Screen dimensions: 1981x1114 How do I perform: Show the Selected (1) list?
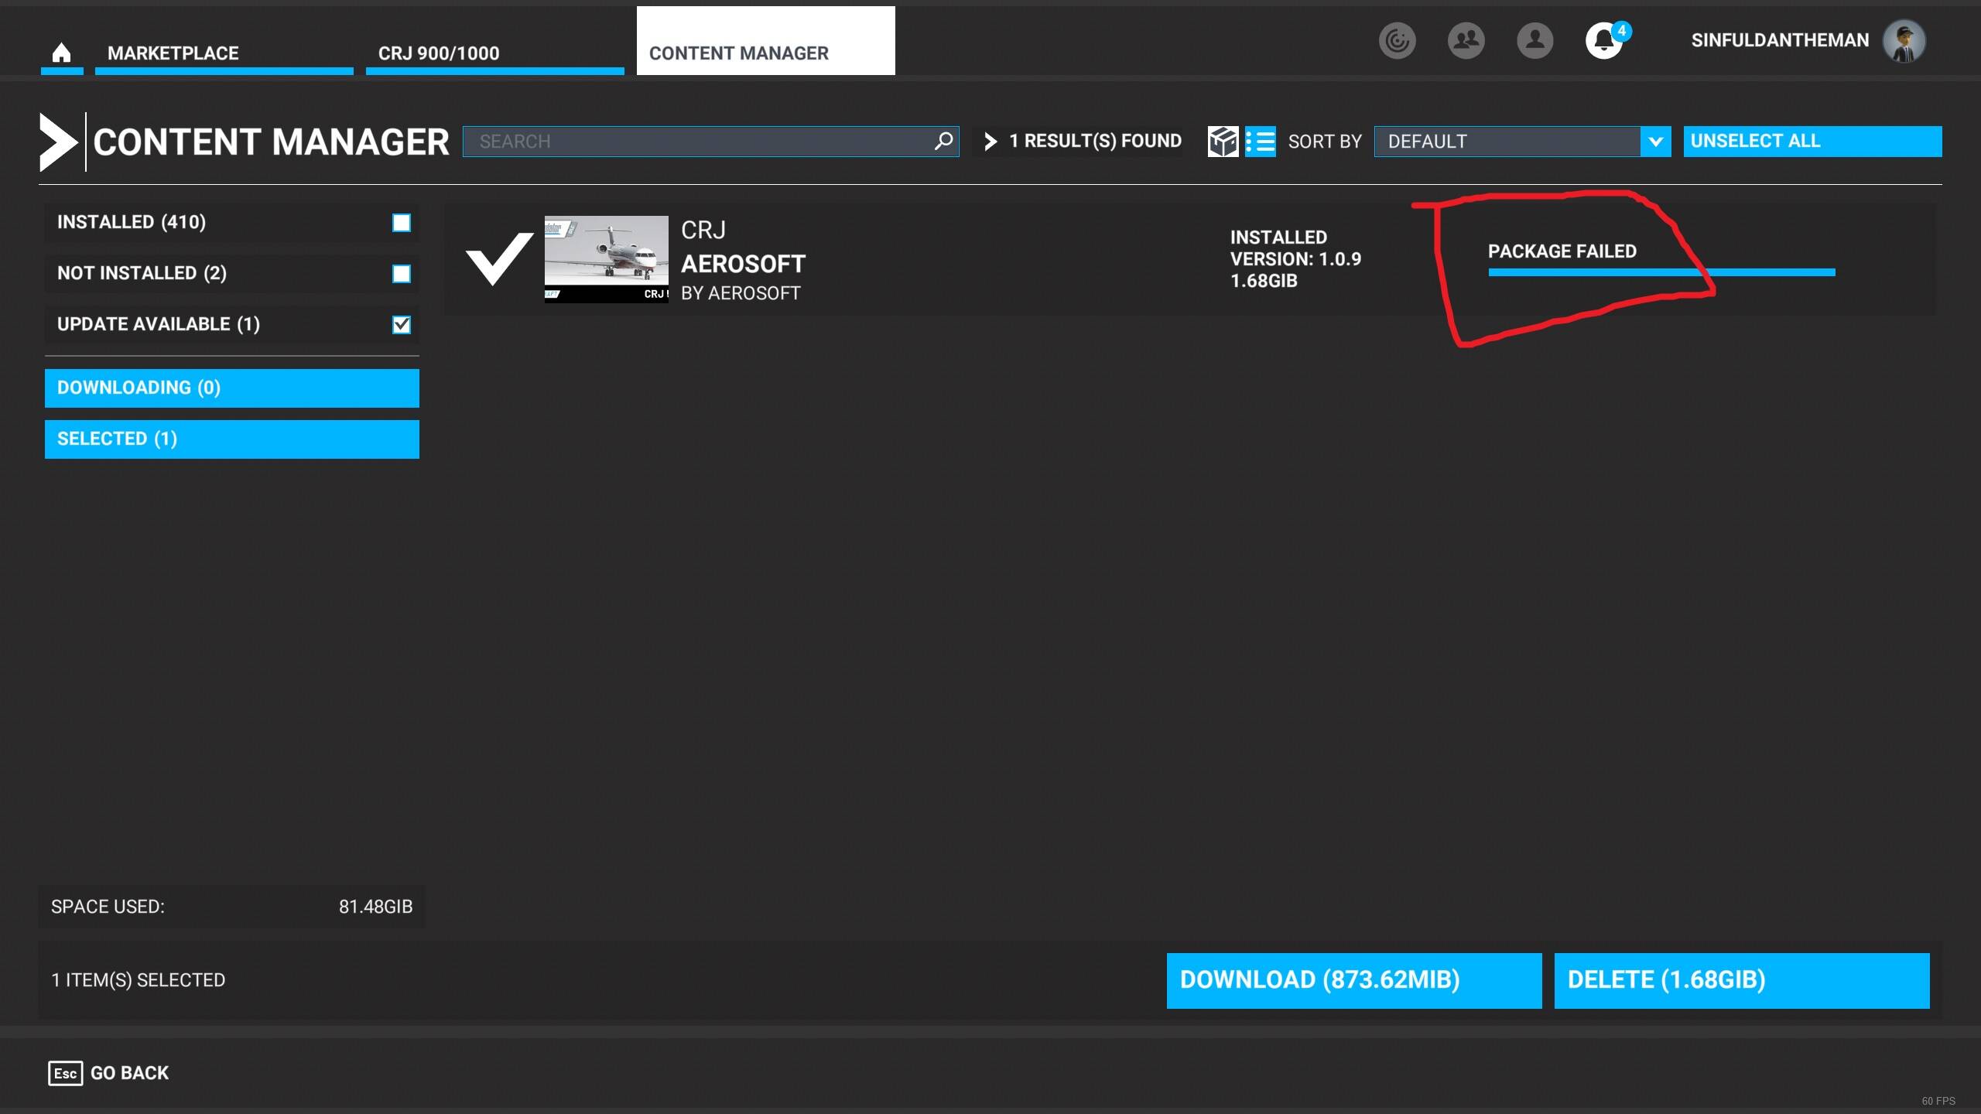(x=232, y=439)
